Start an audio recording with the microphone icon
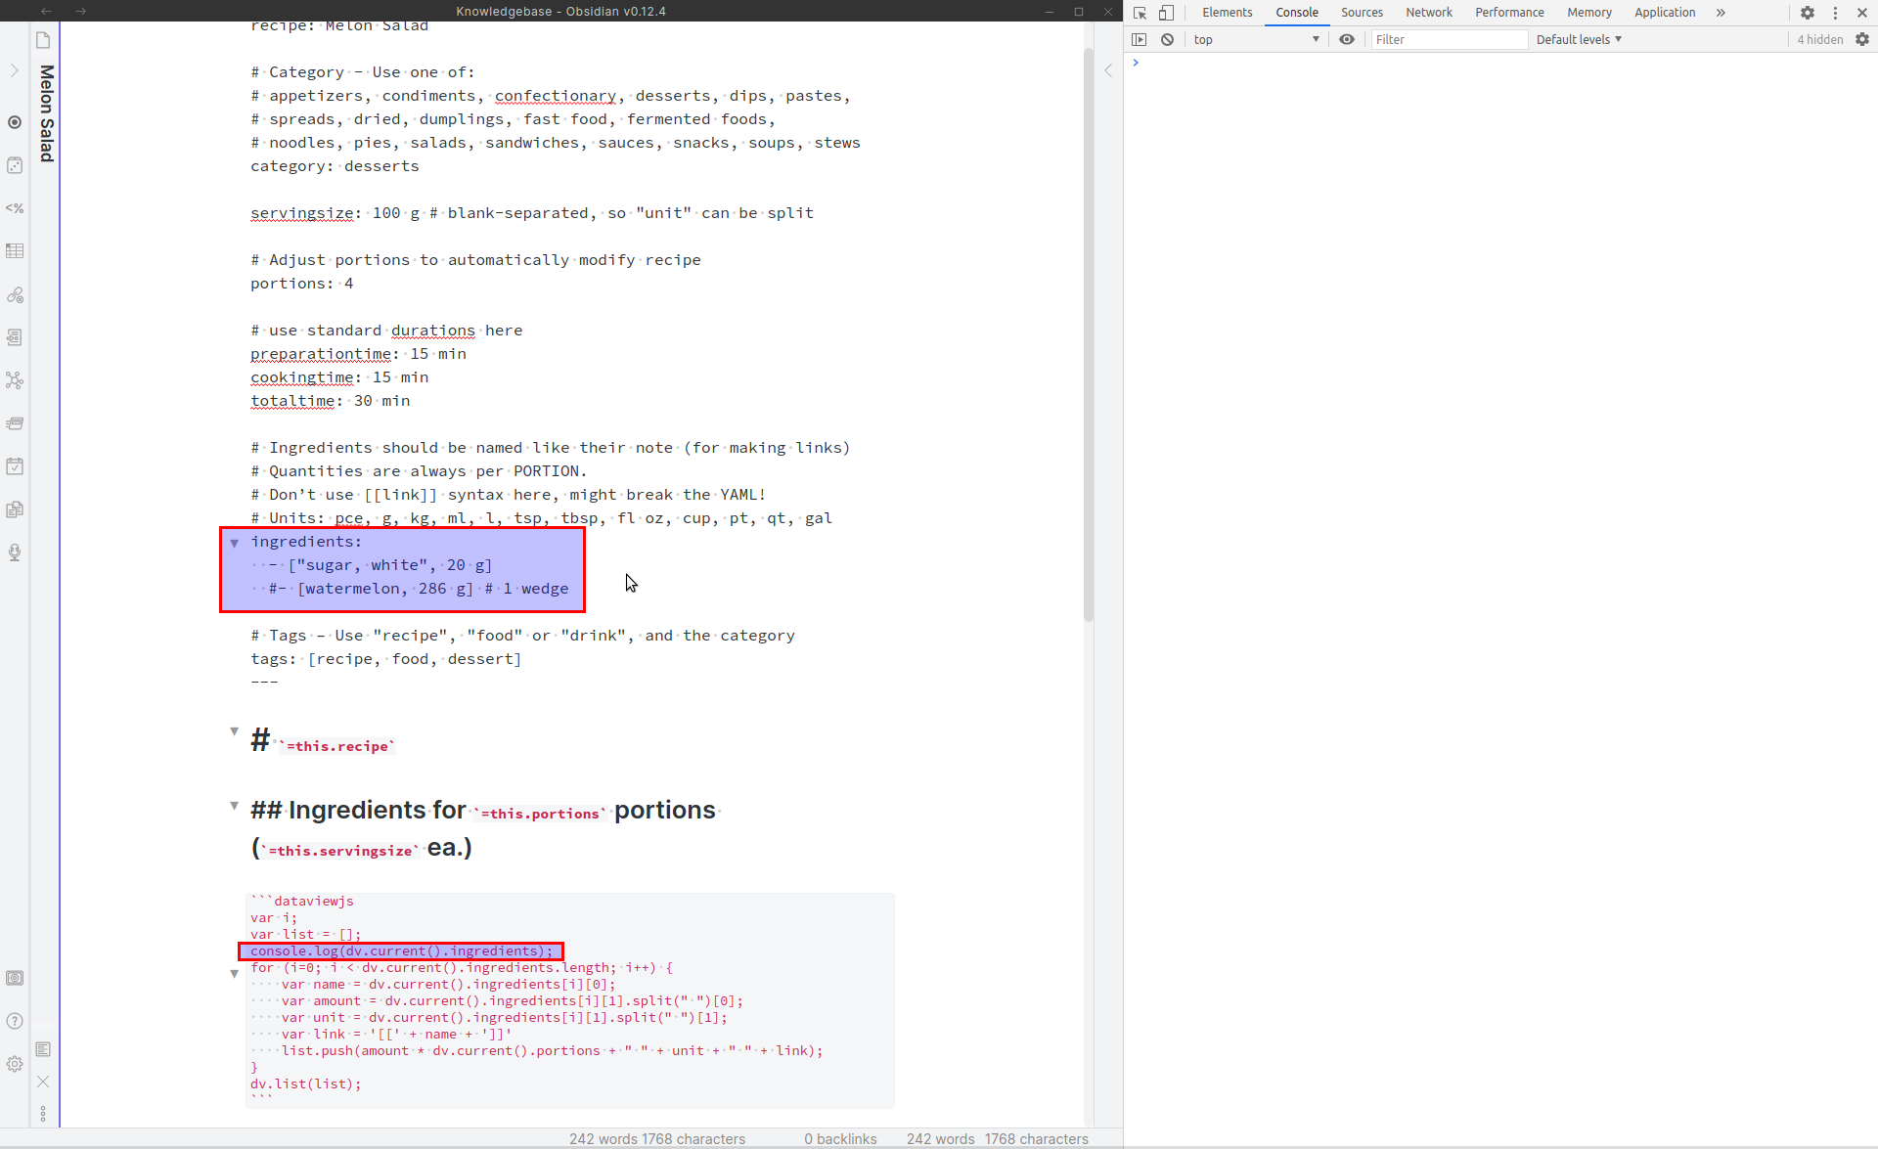This screenshot has width=1878, height=1149. point(15,552)
